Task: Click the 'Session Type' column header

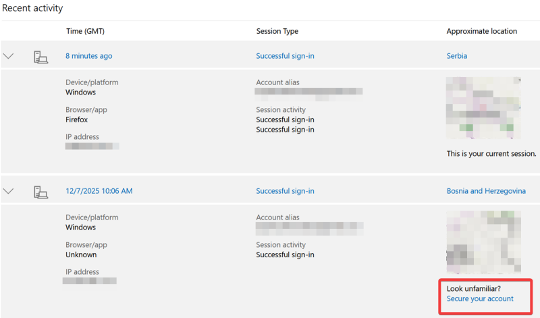Action: pyautogui.click(x=277, y=31)
